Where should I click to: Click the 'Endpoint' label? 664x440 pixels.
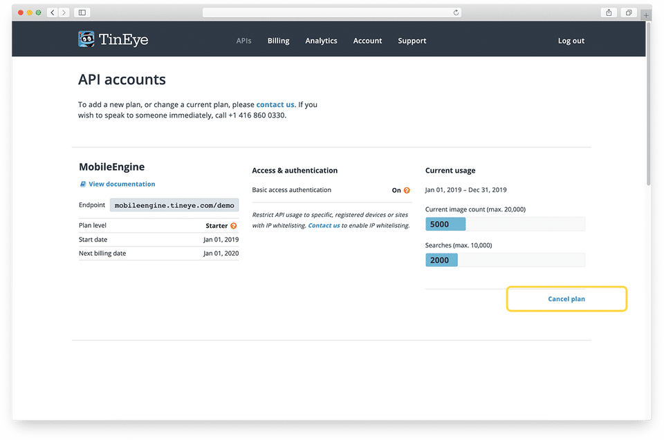(92, 205)
